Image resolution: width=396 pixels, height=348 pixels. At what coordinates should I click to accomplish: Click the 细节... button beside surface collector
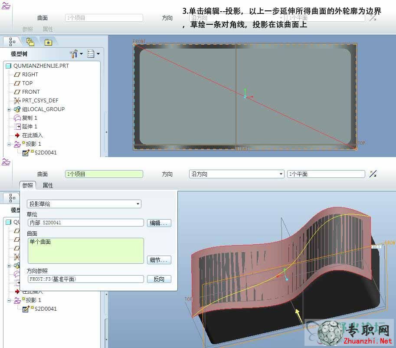click(x=159, y=260)
